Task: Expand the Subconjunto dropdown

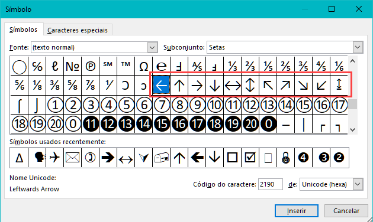Action: click(x=358, y=47)
